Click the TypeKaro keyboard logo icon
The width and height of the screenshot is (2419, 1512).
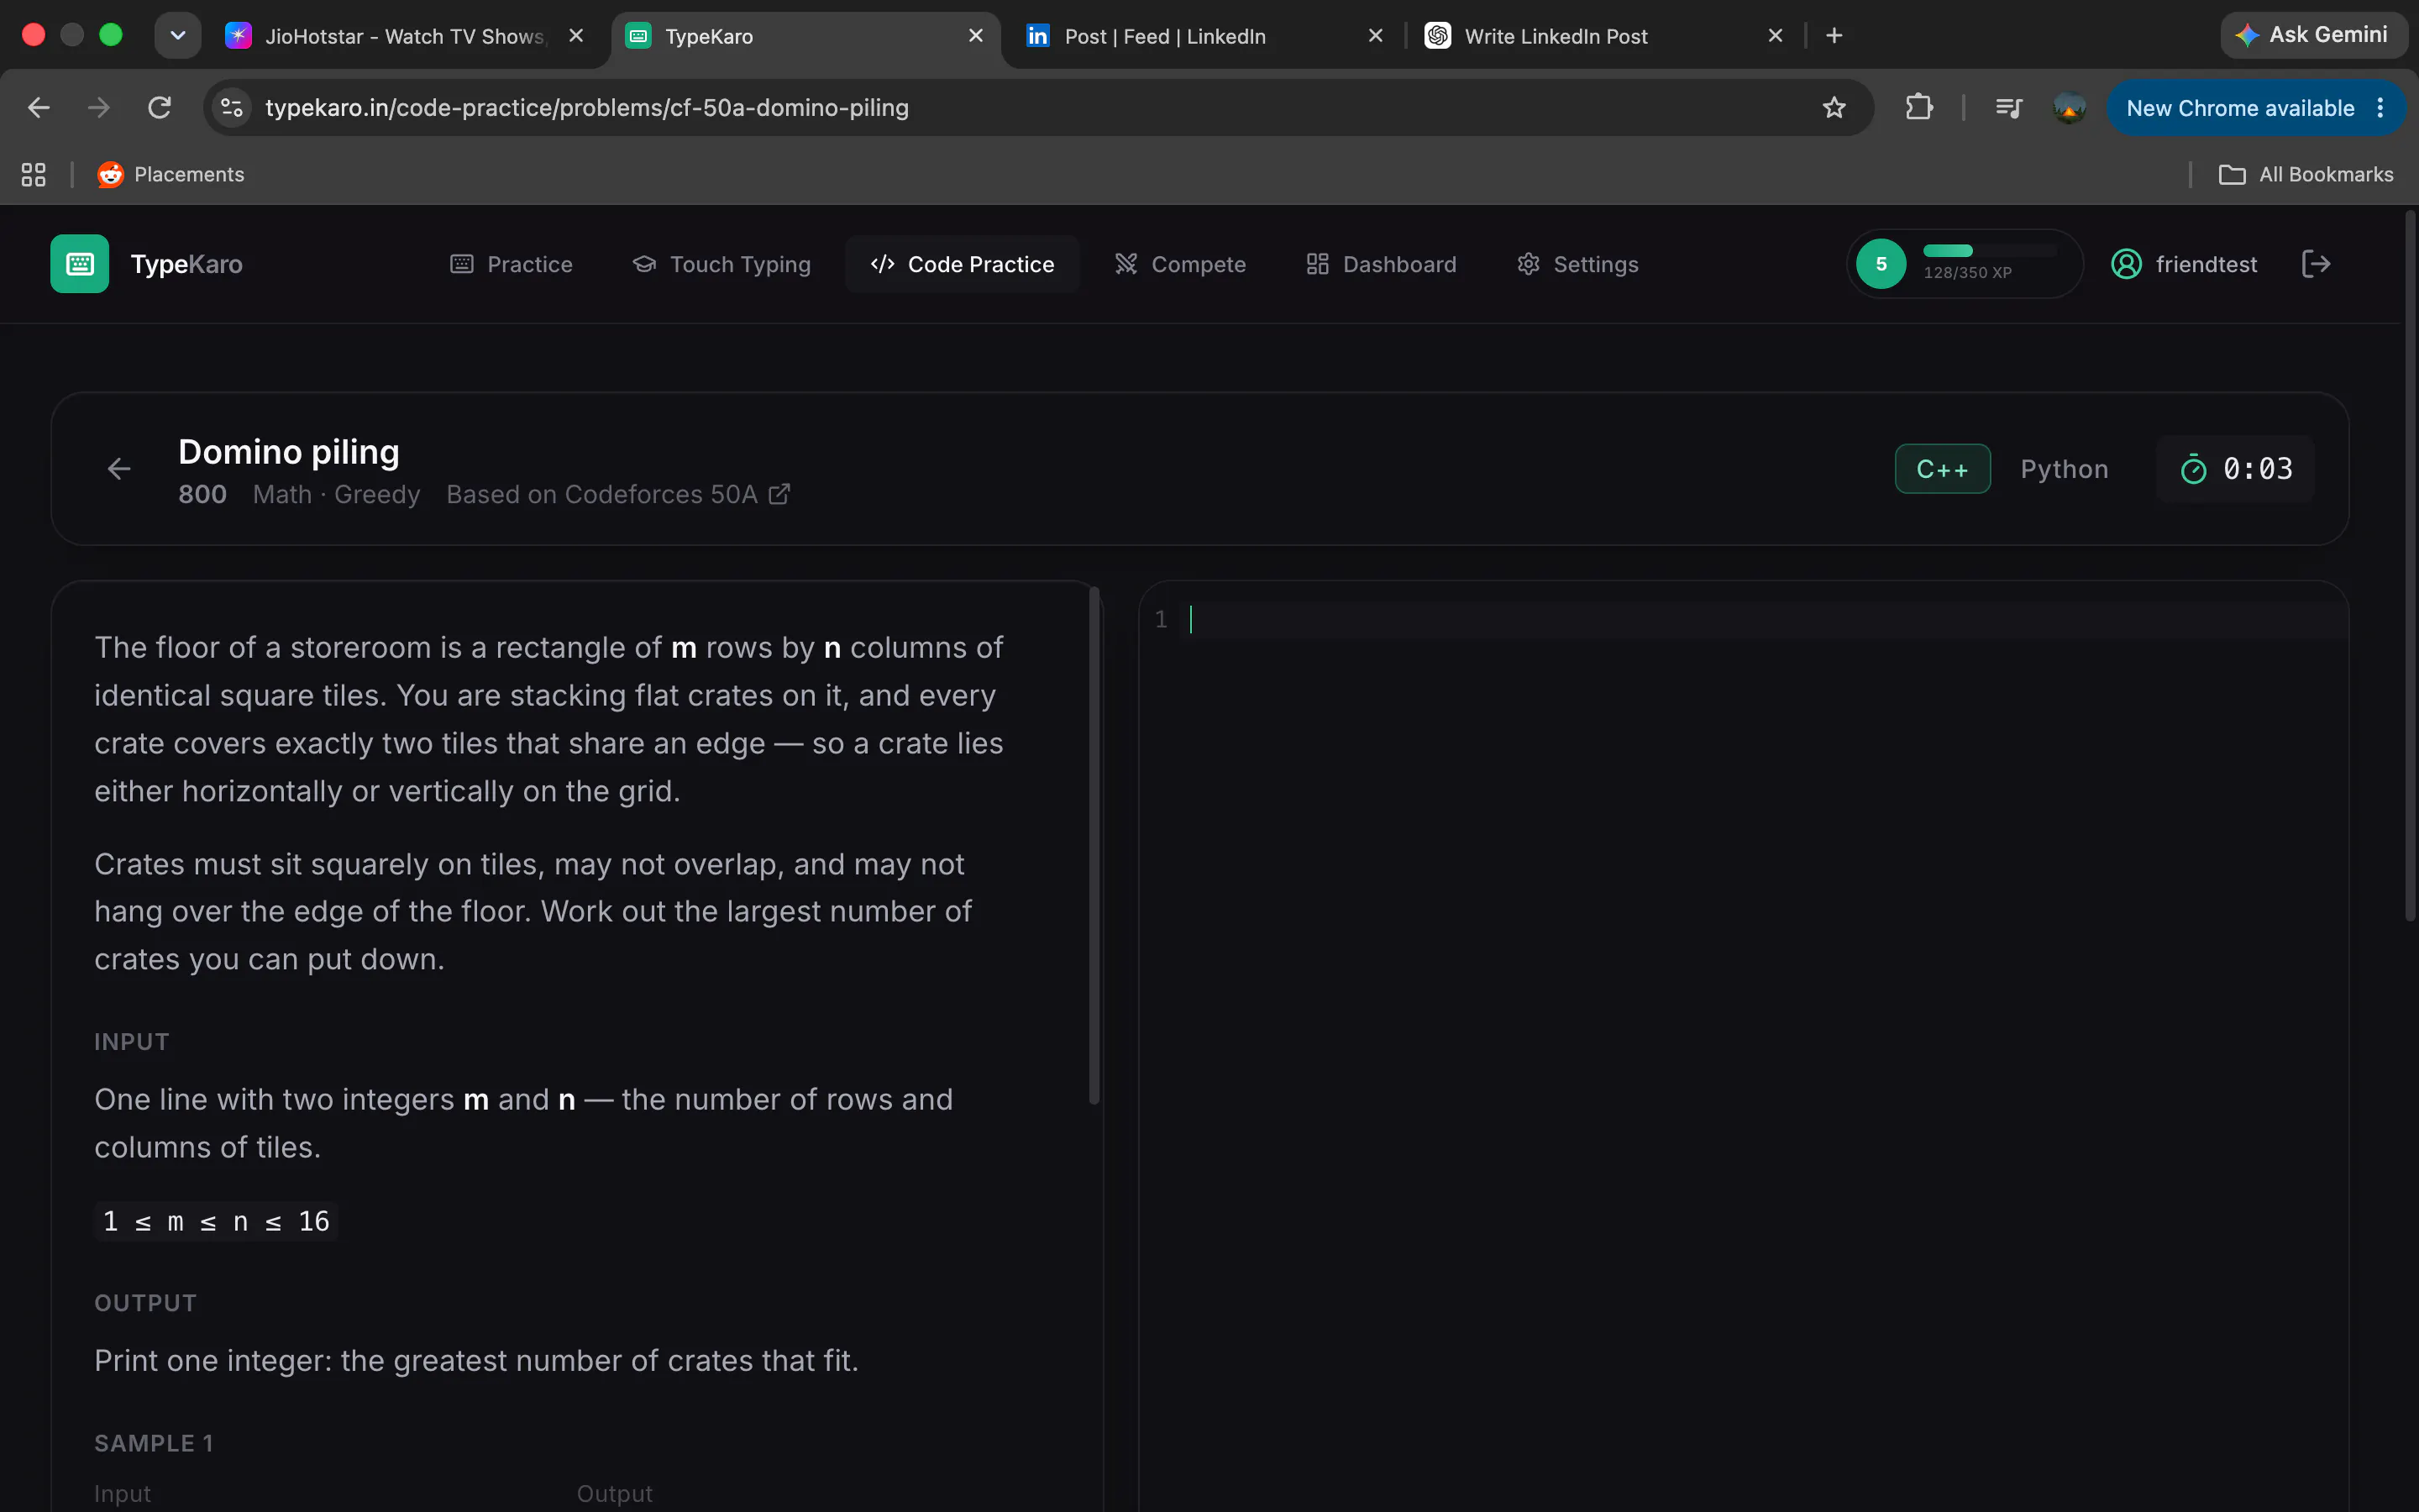coord(80,264)
